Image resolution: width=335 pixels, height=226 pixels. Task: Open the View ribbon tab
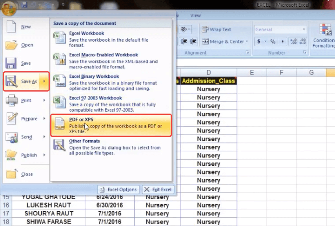195,15
